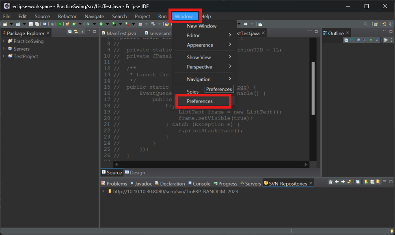The image size is (395, 235).
Task: Click Add SVN Repository Location icon
Action: 366,182
